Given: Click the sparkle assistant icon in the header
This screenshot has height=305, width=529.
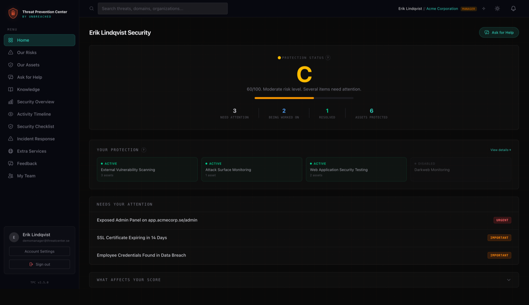Looking at the screenshot, I should (484, 8).
